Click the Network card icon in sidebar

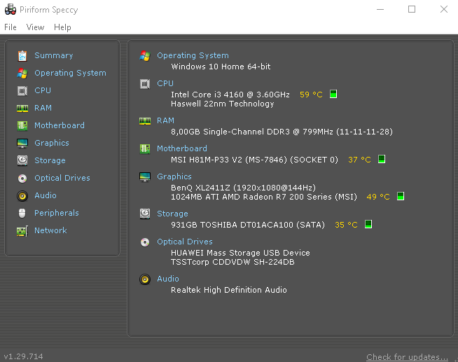tap(22, 231)
